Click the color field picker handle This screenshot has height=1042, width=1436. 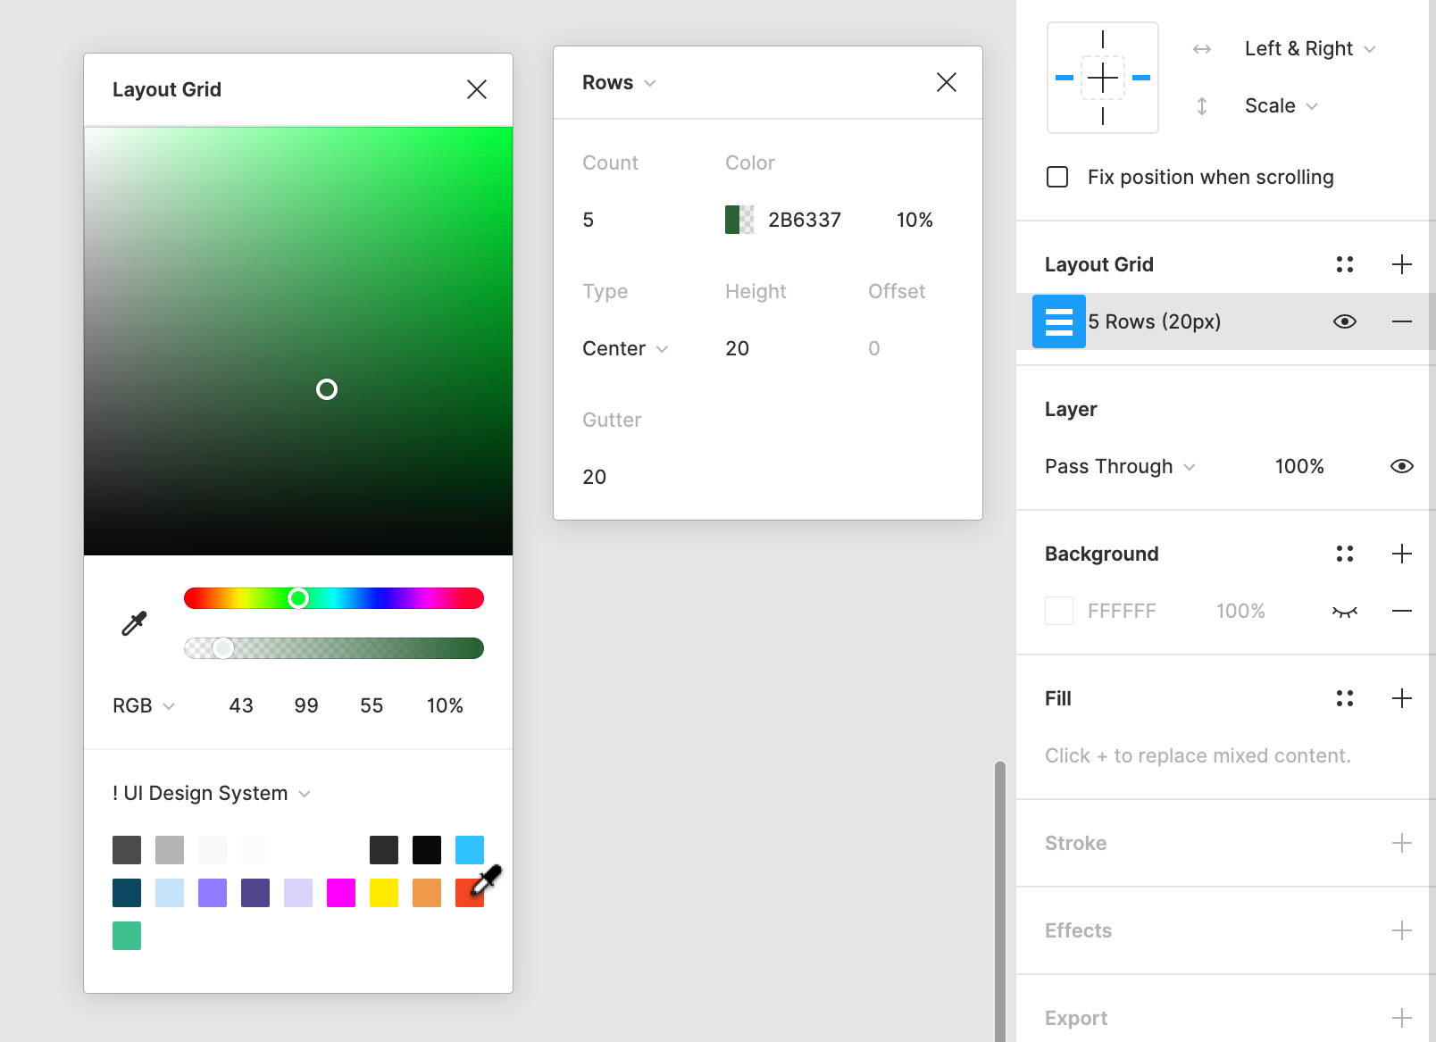[x=327, y=389]
